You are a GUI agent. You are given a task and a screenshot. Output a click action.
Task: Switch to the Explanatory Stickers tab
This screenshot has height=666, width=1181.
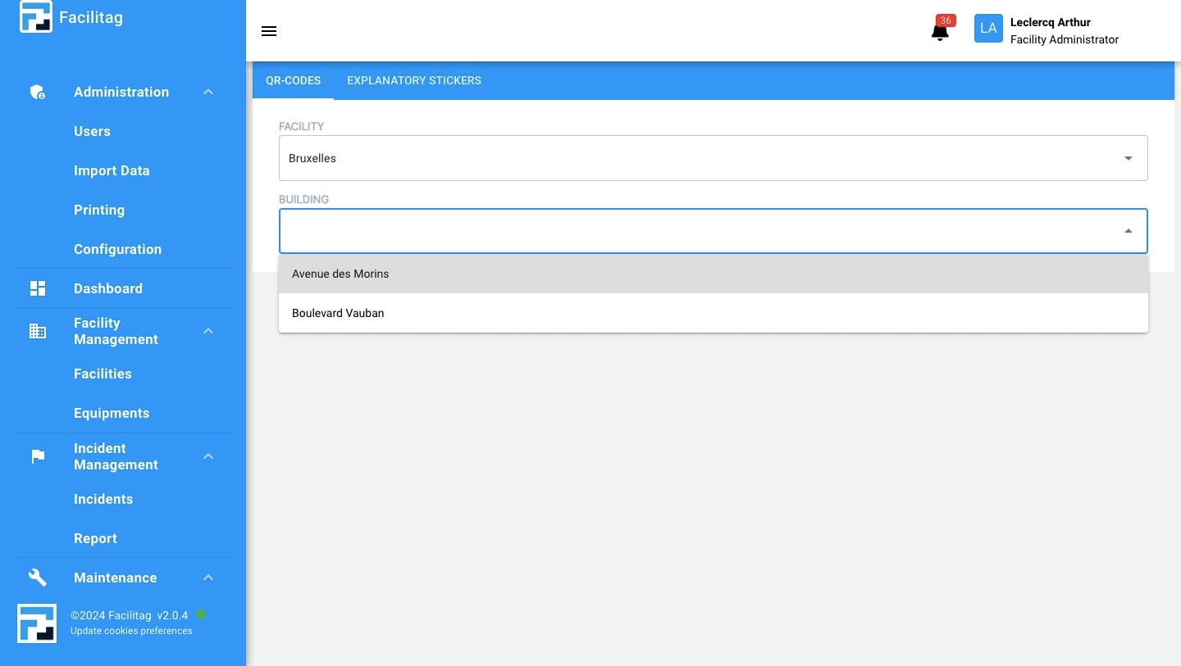pos(413,80)
